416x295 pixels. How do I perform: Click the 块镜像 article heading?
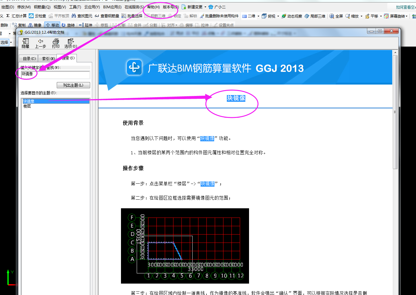point(236,98)
